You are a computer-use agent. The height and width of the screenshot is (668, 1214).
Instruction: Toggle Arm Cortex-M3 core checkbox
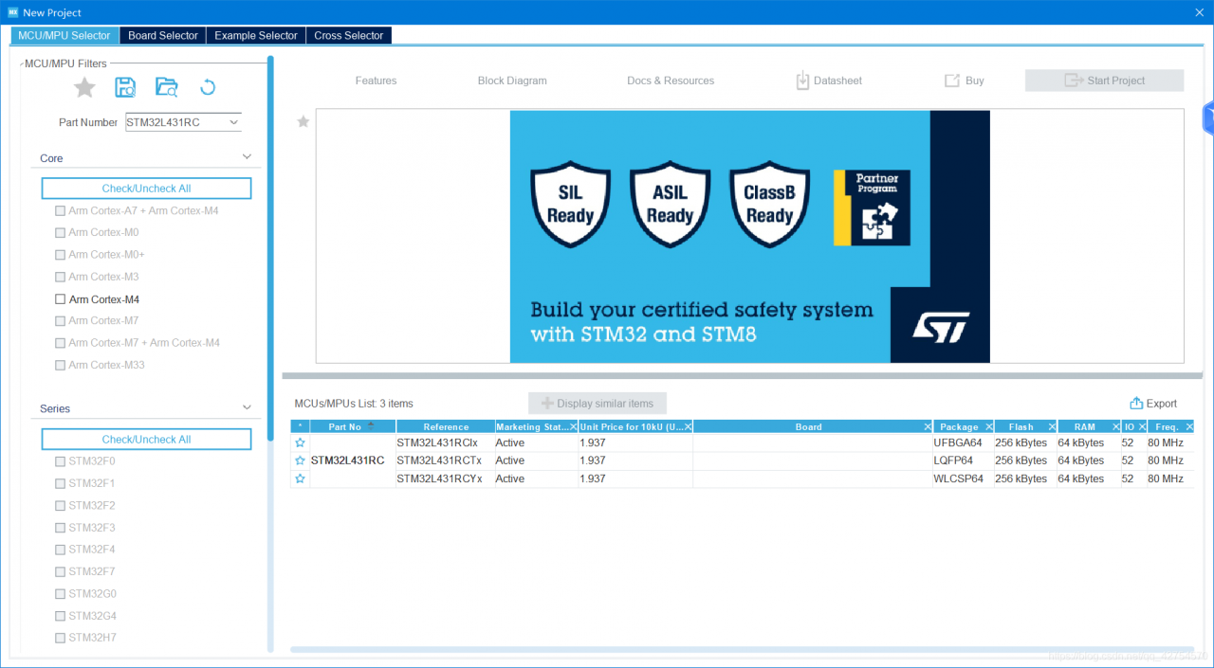(x=61, y=277)
